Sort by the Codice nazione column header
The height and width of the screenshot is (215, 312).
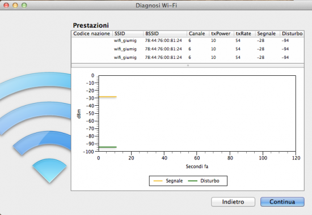click(x=92, y=33)
